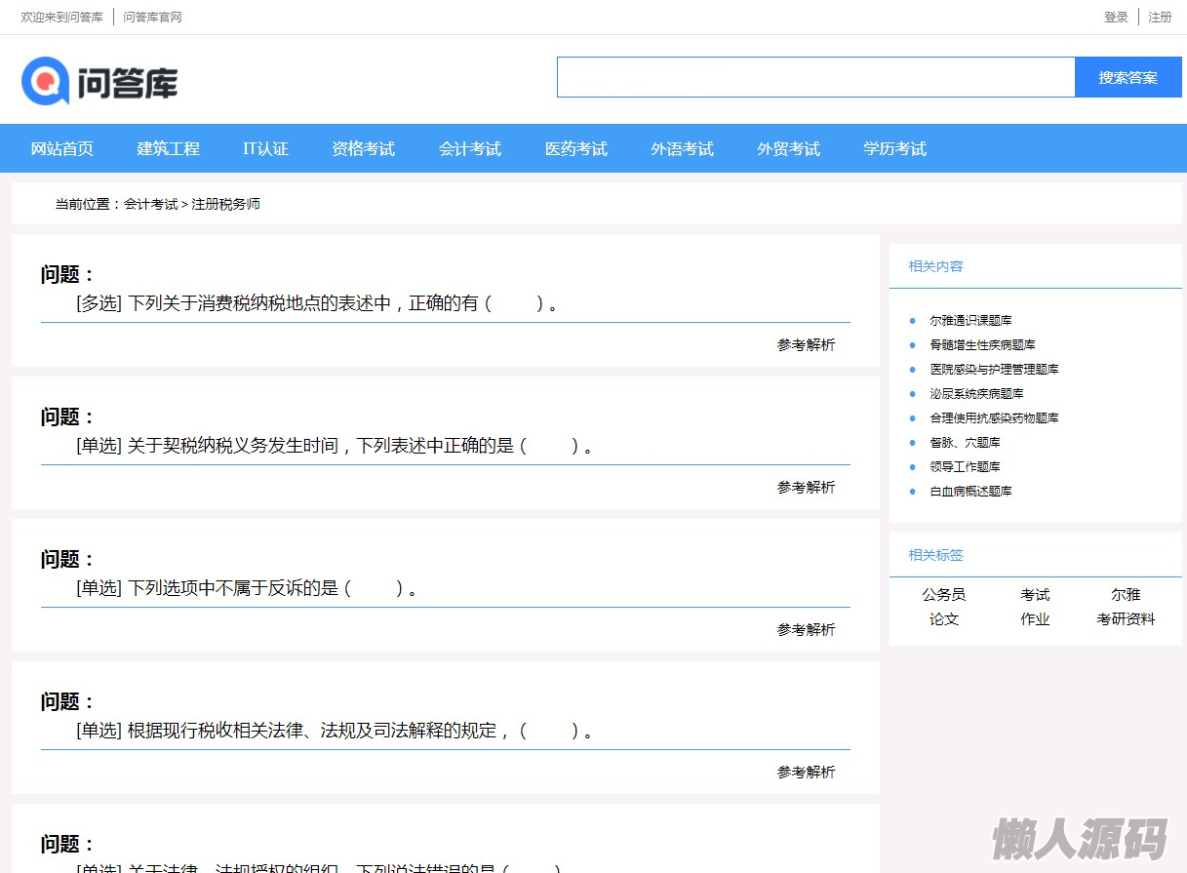This screenshot has width=1187, height=873.
Task: Click the search input field
Action: [x=815, y=77]
